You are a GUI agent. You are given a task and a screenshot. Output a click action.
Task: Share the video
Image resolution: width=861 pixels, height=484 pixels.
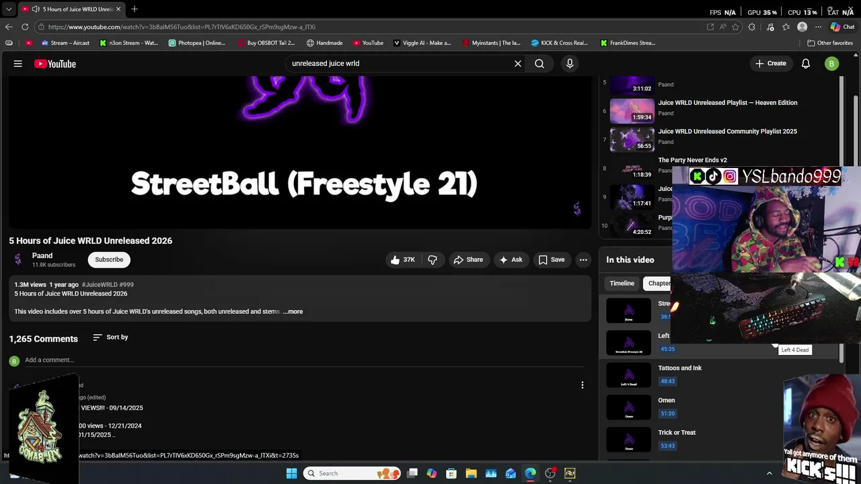point(468,260)
